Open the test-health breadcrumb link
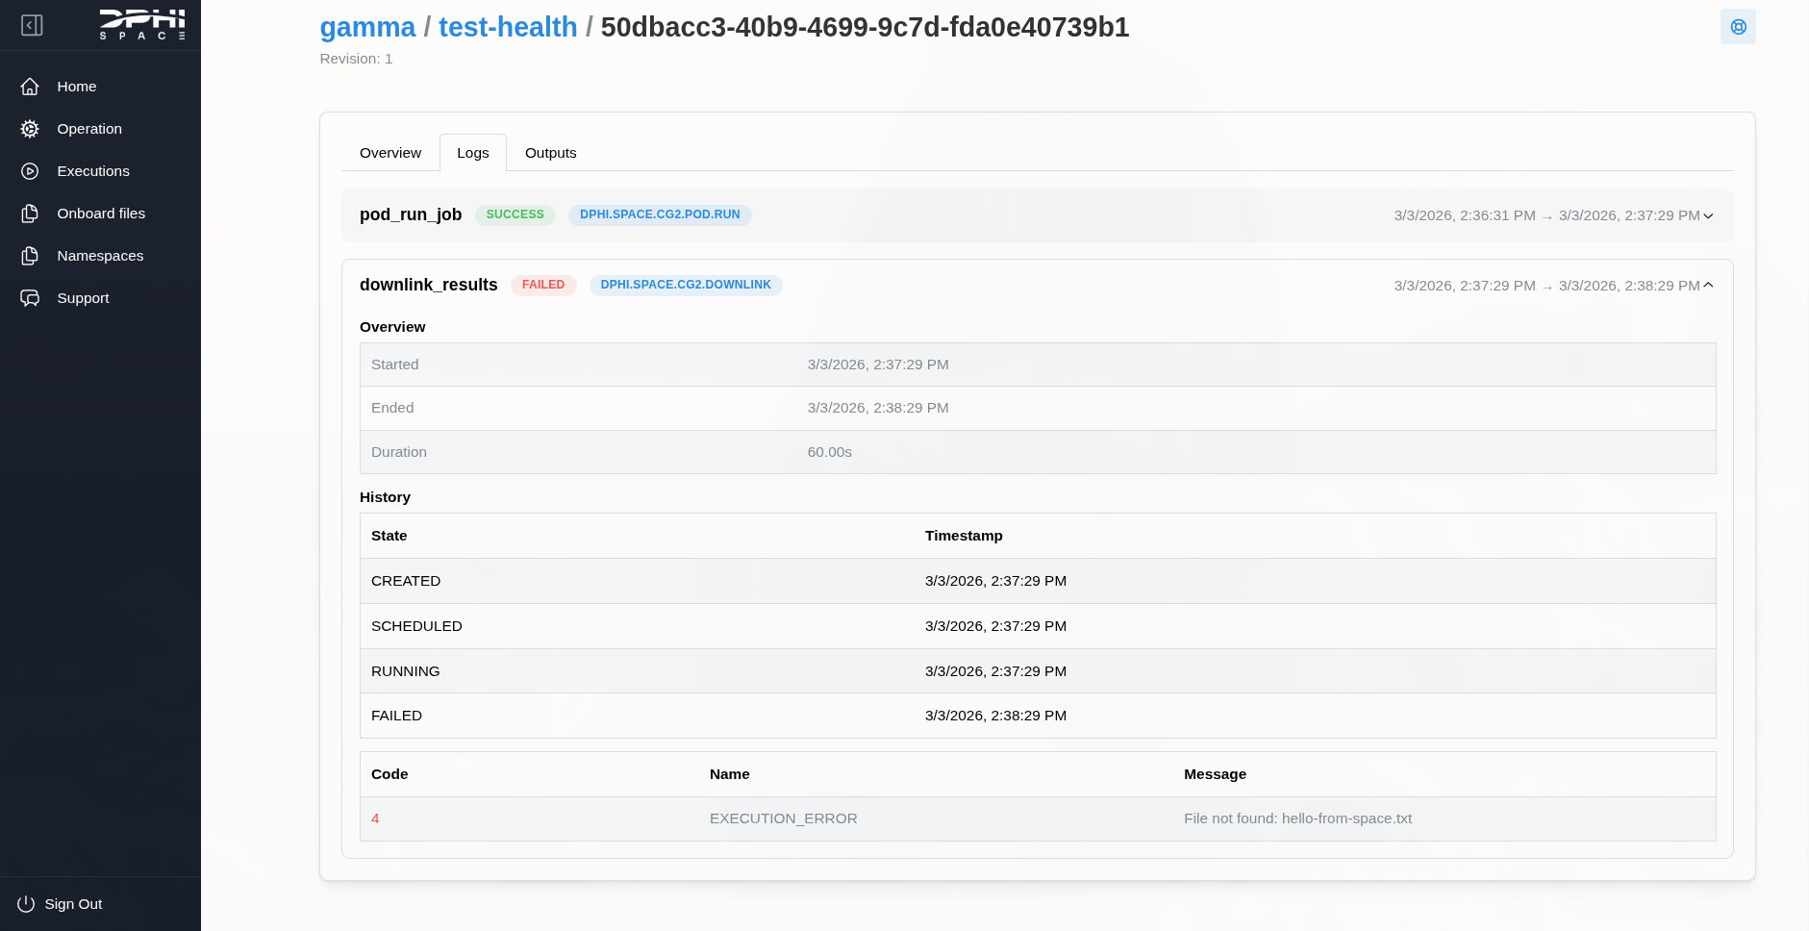 pyautogui.click(x=508, y=27)
